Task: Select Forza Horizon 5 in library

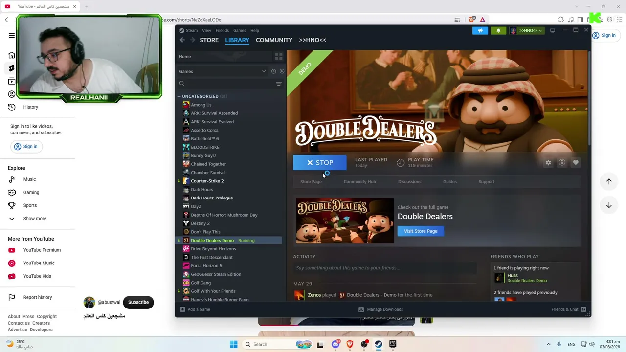Action: 206,265
